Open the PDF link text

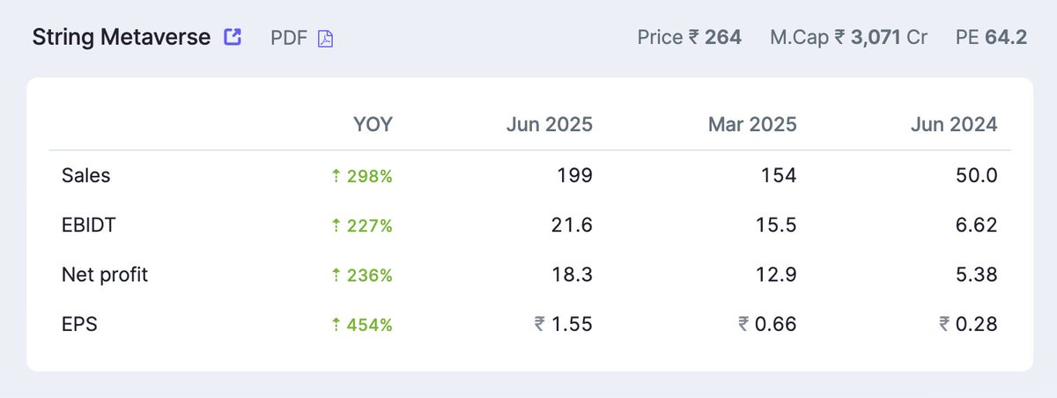[x=288, y=38]
